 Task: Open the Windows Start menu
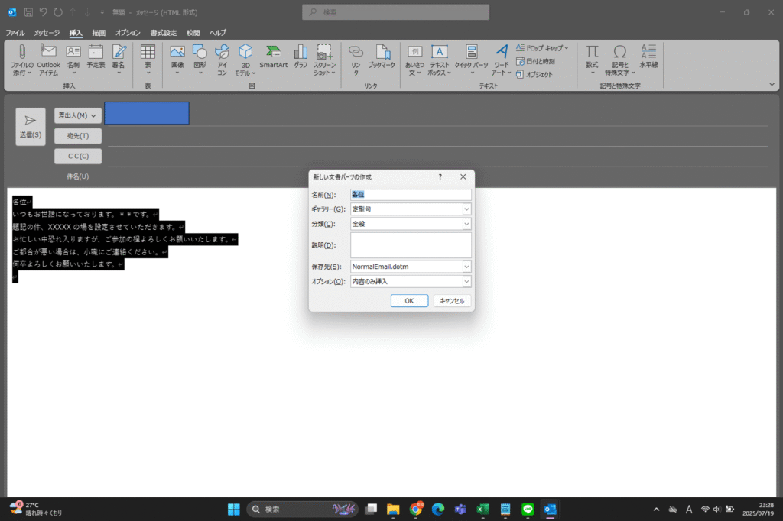pos(234,509)
